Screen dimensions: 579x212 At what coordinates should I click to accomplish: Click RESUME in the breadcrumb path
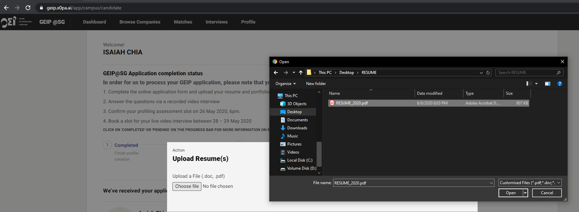[x=369, y=73]
